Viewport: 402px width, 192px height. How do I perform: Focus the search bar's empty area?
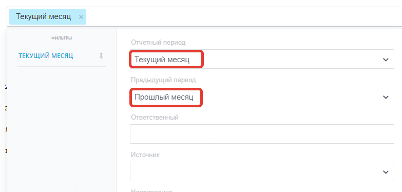[243, 16]
